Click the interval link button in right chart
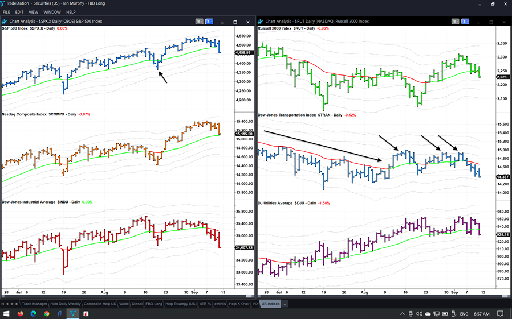Screen dimensions: 512x319 pyautogui.click(x=465, y=22)
